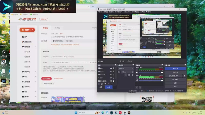Enable 工作室模式 studio mode
Viewport: 205px width, 115px height.
click(x=175, y=79)
